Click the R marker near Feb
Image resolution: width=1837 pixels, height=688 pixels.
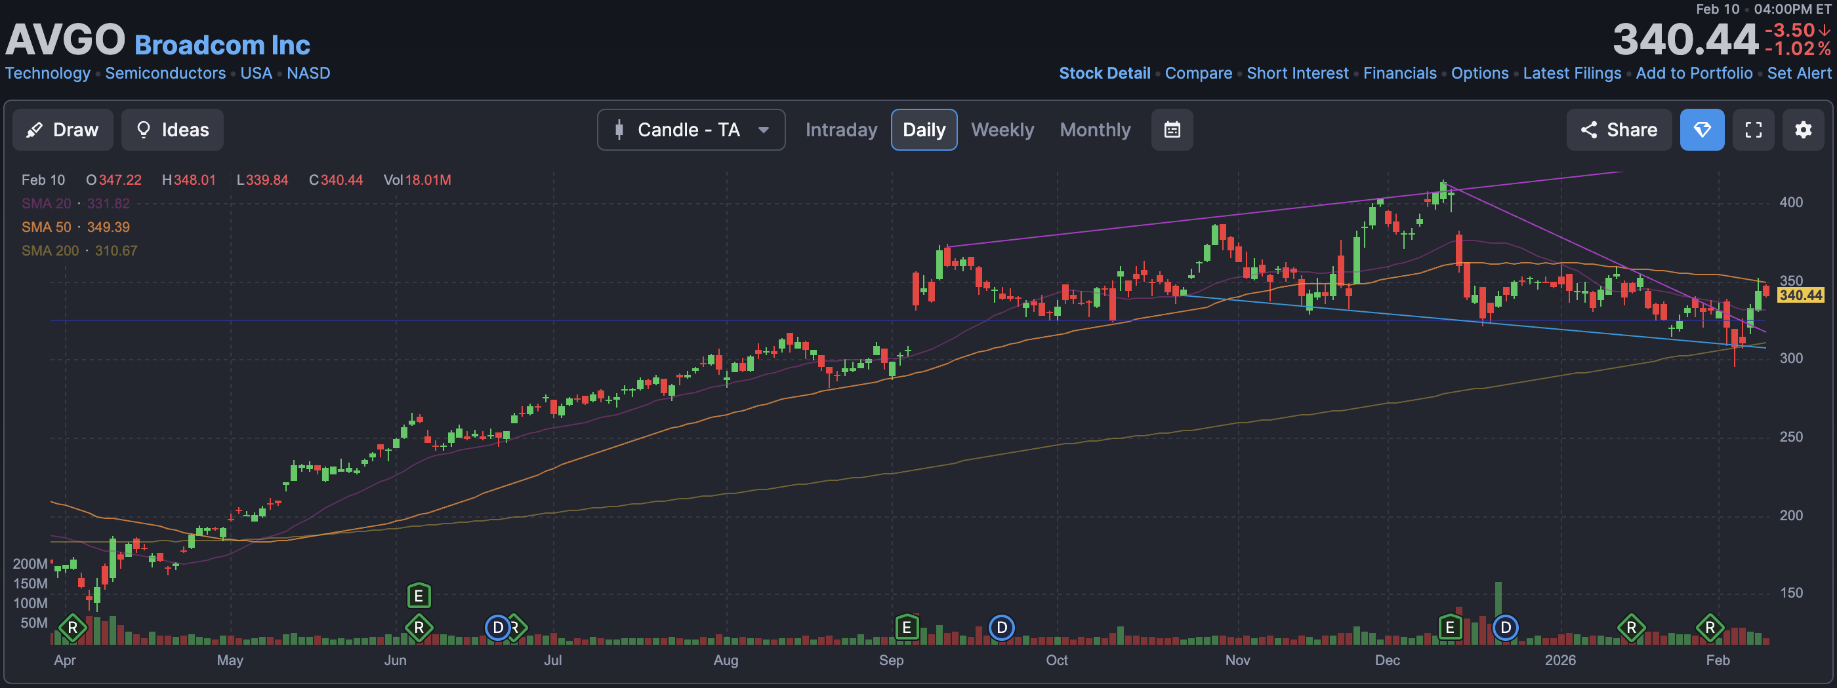click(1710, 628)
